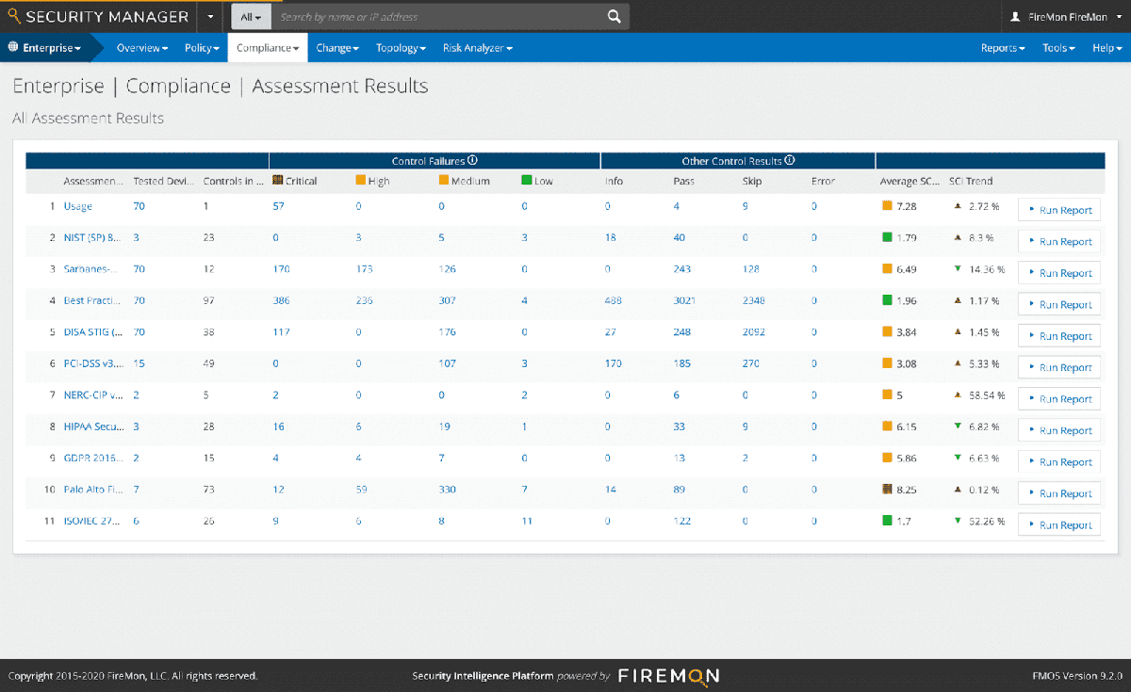This screenshot has height=692, width=1131.
Task: Expand the Reports dropdown menu
Action: point(1002,47)
